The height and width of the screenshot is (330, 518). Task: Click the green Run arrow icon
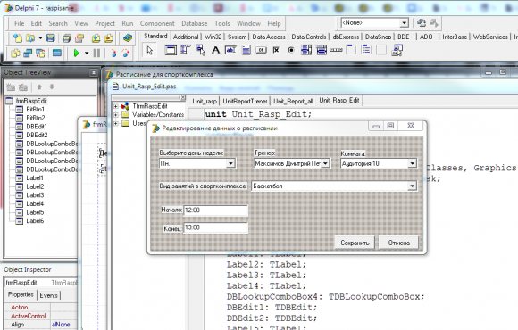(76, 53)
